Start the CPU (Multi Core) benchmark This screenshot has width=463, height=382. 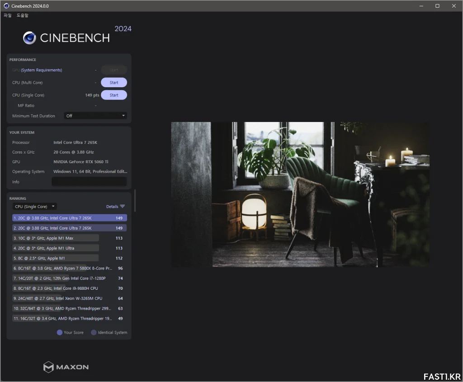coord(114,83)
